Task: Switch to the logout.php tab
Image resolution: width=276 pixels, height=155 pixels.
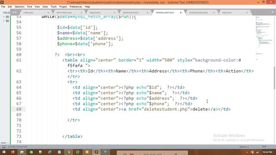Action: [x=95, y=12]
